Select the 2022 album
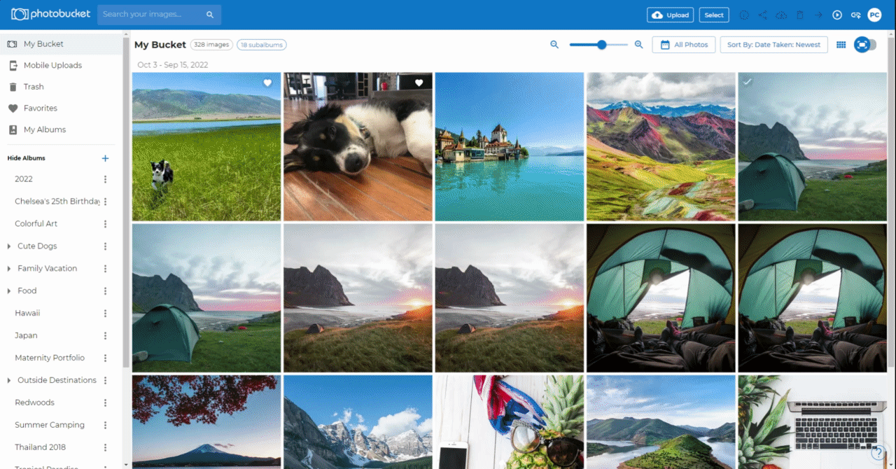 click(24, 179)
